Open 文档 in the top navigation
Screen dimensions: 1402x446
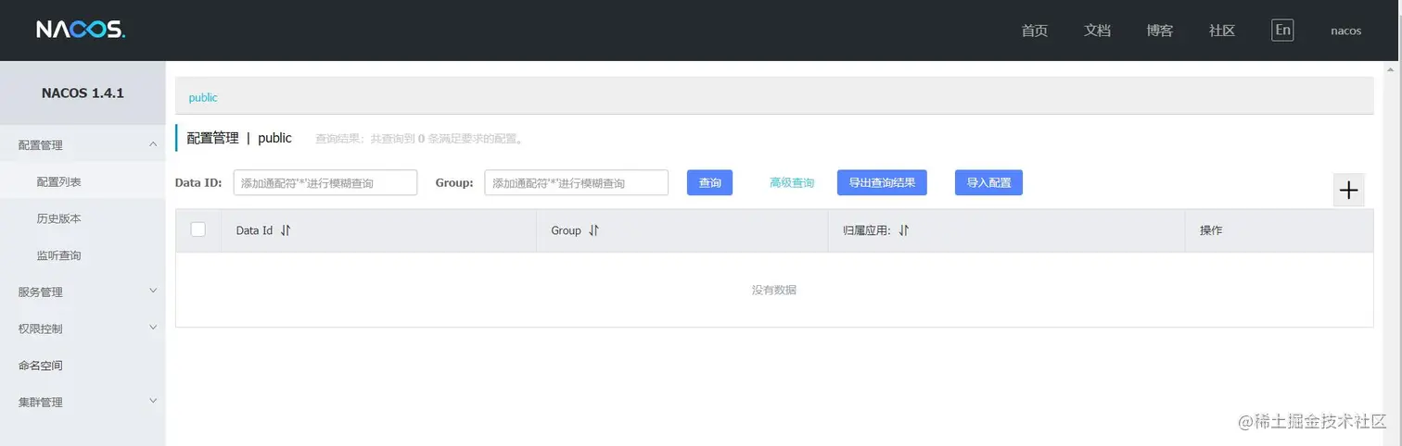[x=1097, y=31]
